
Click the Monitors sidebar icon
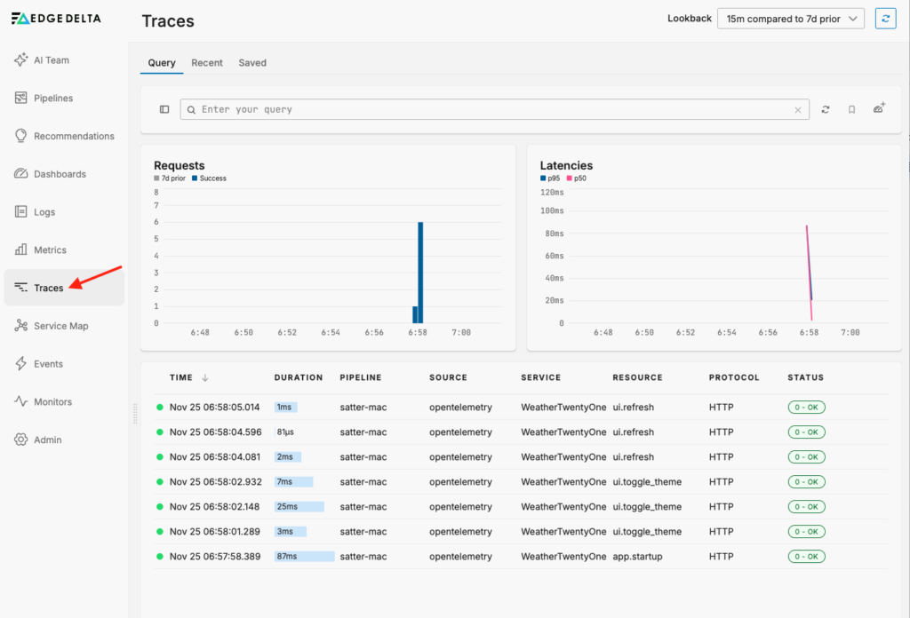tap(21, 401)
